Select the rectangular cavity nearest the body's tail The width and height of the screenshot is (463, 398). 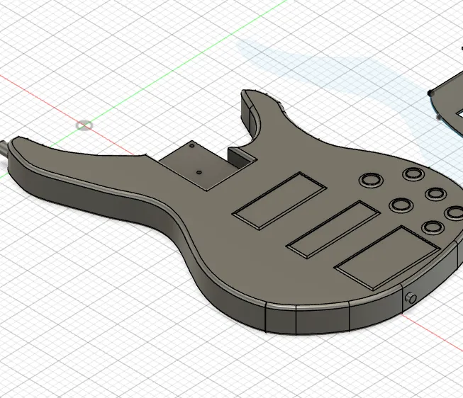coord(387,258)
